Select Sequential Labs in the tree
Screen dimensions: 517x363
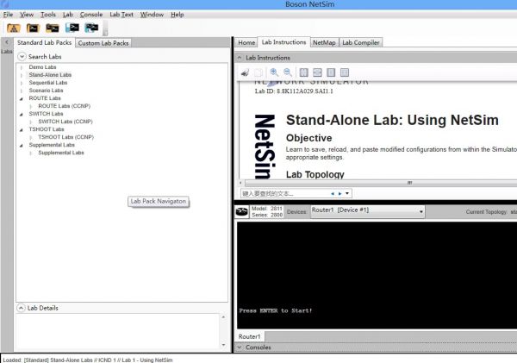tap(48, 83)
